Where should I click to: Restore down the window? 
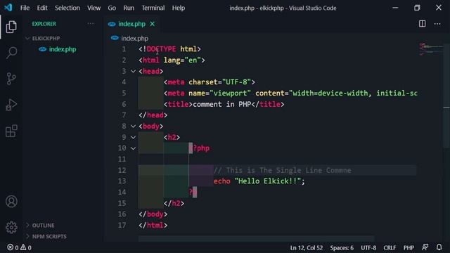(417, 8)
